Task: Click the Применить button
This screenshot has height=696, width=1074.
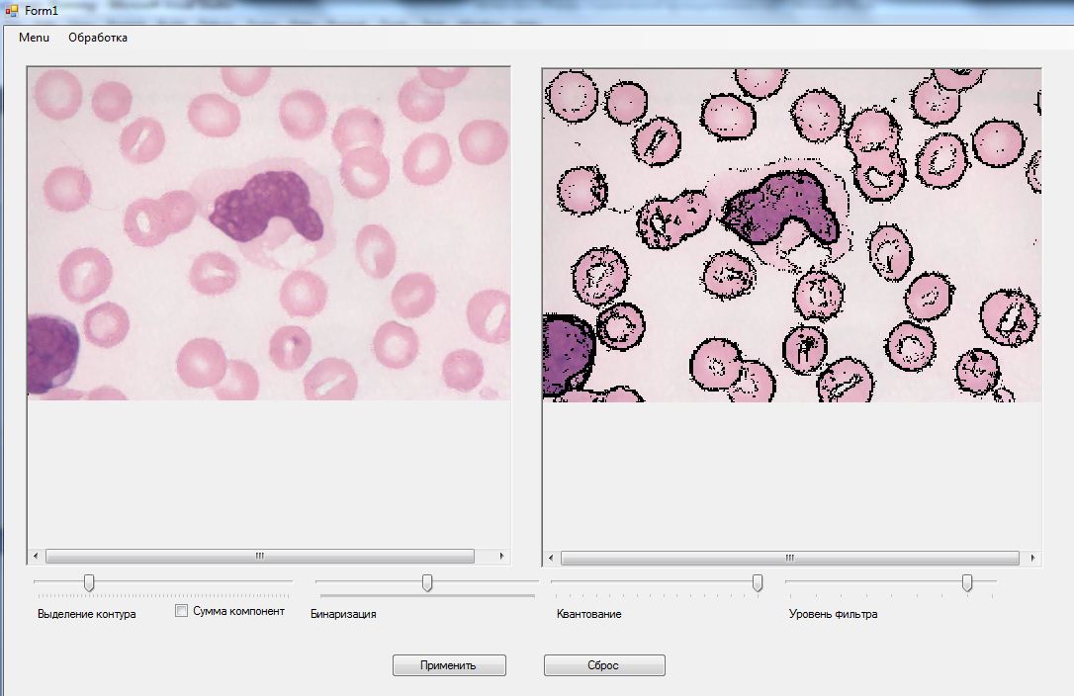Action: [449, 665]
